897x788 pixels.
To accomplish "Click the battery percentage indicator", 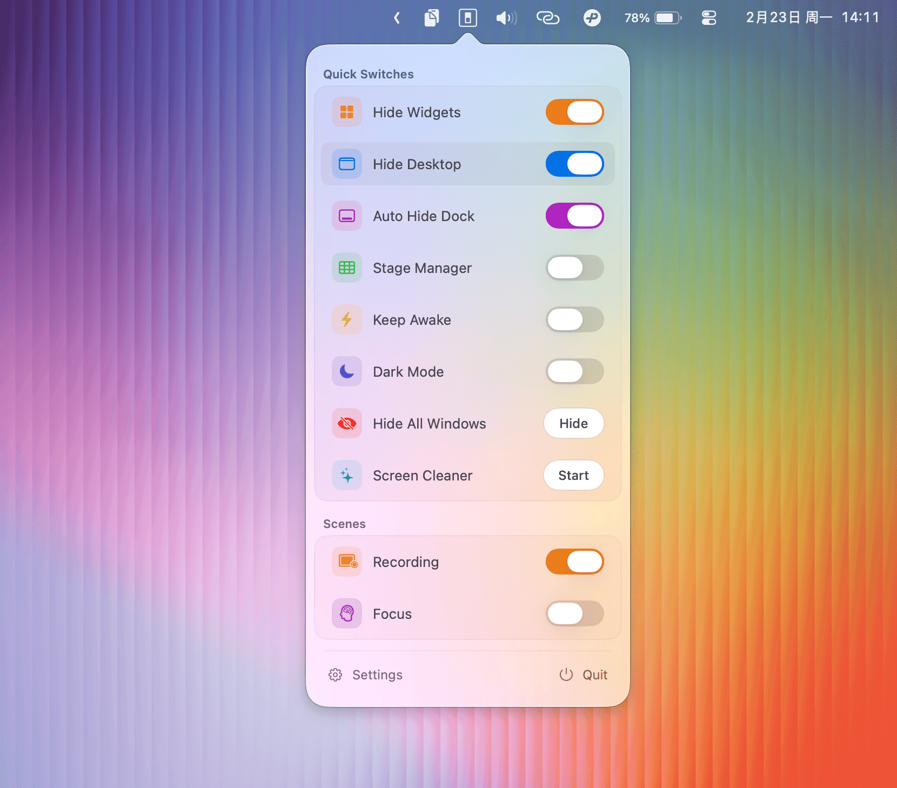I will point(636,17).
